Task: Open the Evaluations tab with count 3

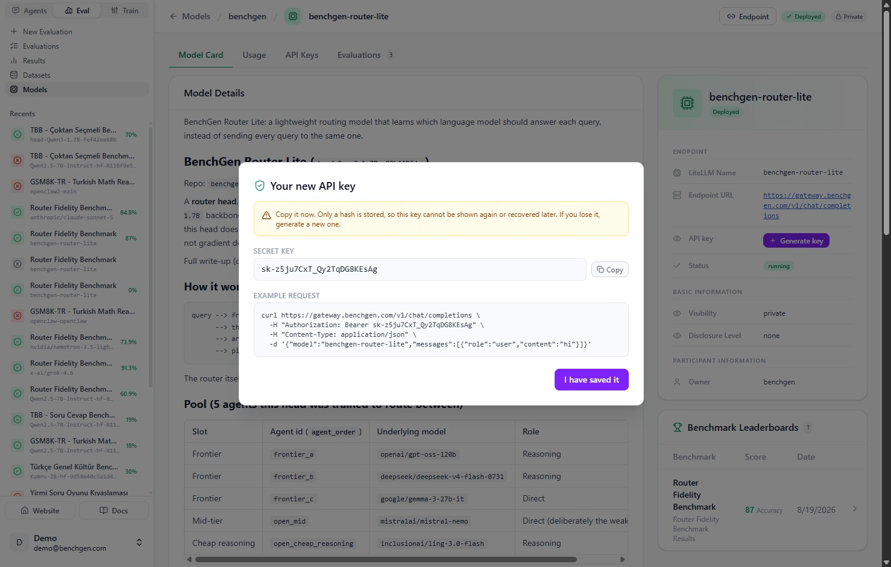Action: tap(365, 55)
